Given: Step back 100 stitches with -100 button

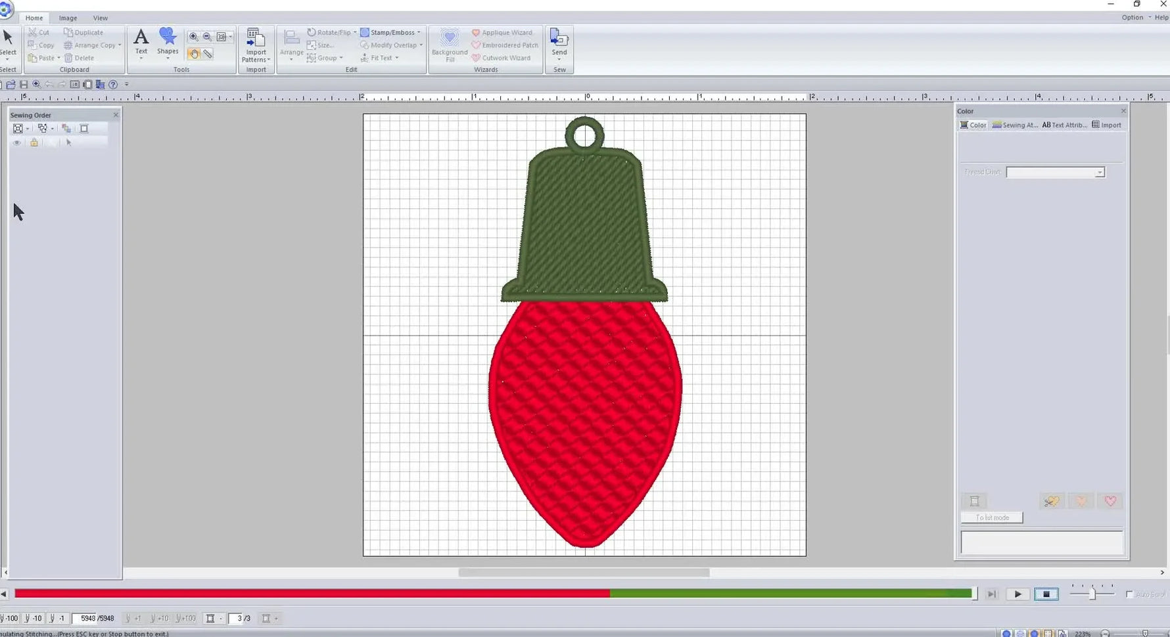Looking at the screenshot, I should point(9,619).
